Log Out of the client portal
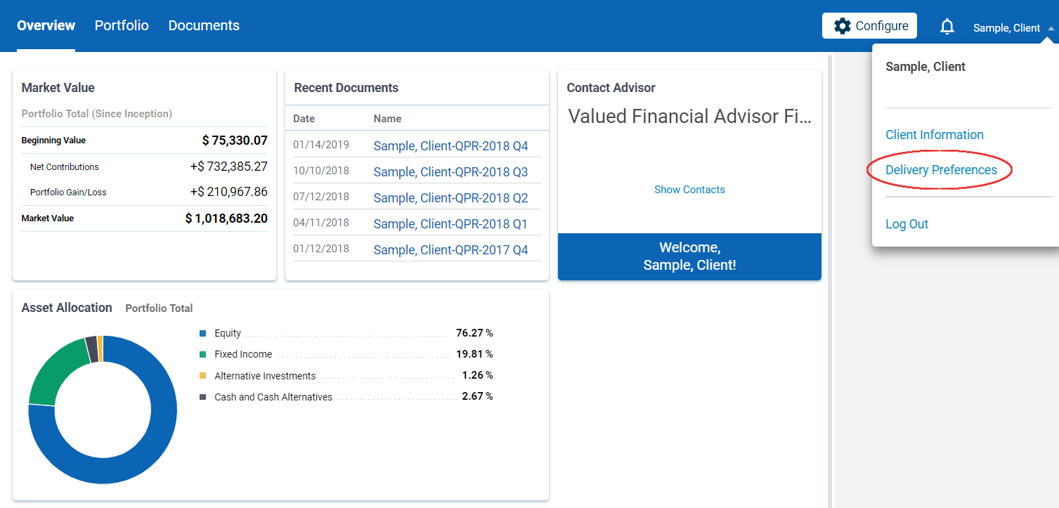This screenshot has height=508, width=1059. pos(907,223)
